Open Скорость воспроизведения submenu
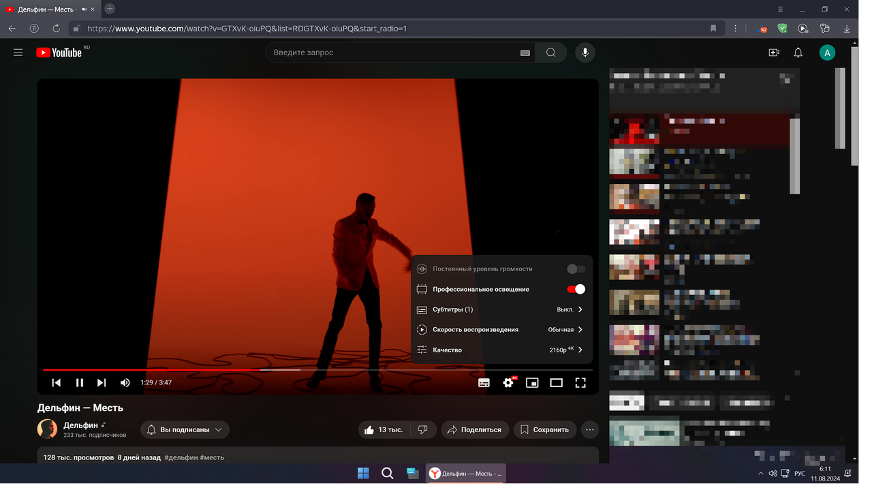The width and height of the screenshot is (872, 501). pyautogui.click(x=501, y=329)
